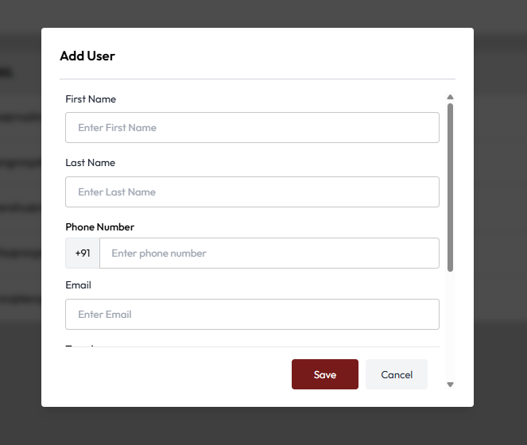Click the dialog's vertical scrollbar thumb

tap(450, 187)
